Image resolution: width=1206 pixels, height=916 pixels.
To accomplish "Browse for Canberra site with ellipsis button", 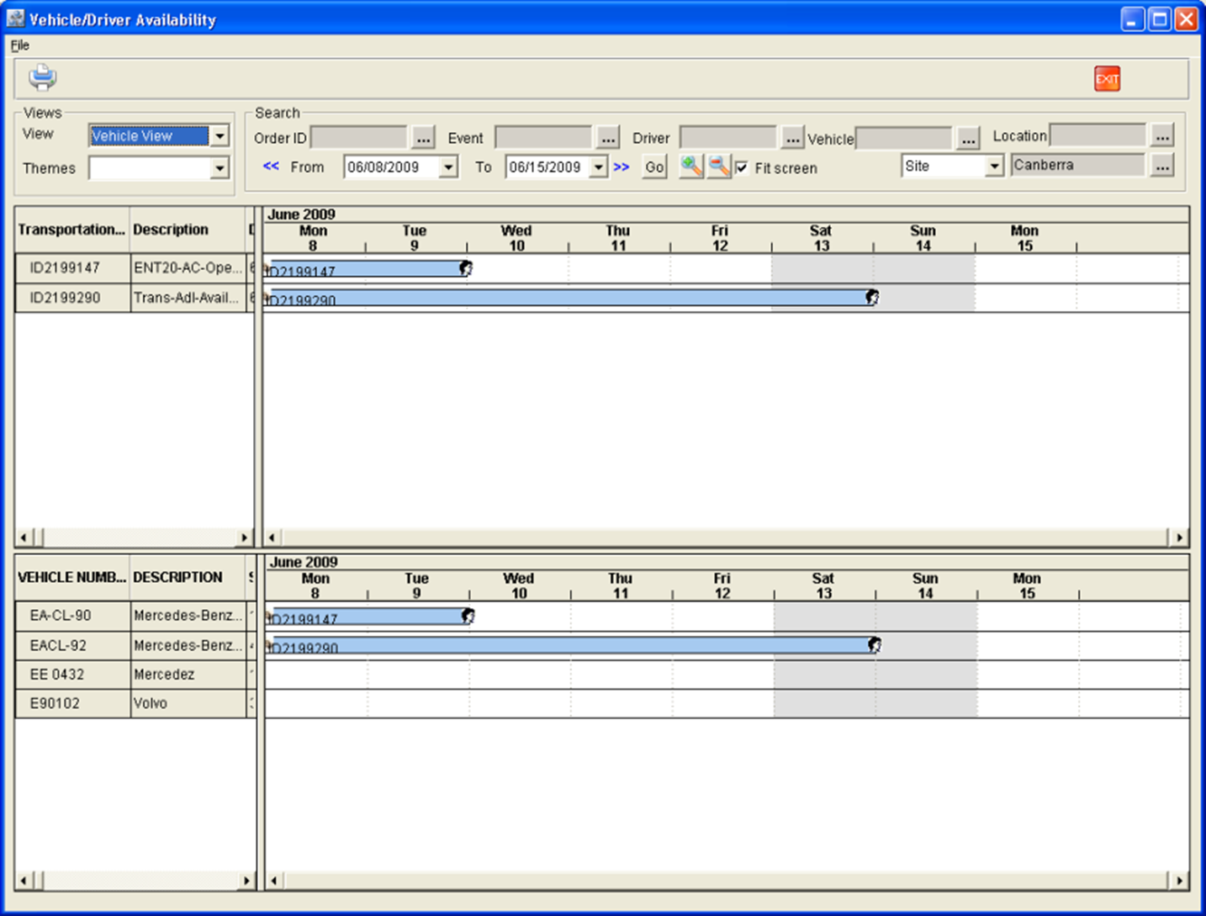I will pos(1162,166).
